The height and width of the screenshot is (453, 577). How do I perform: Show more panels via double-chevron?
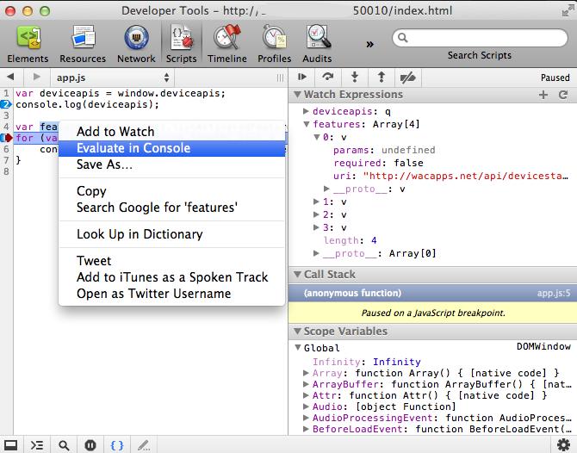[369, 45]
